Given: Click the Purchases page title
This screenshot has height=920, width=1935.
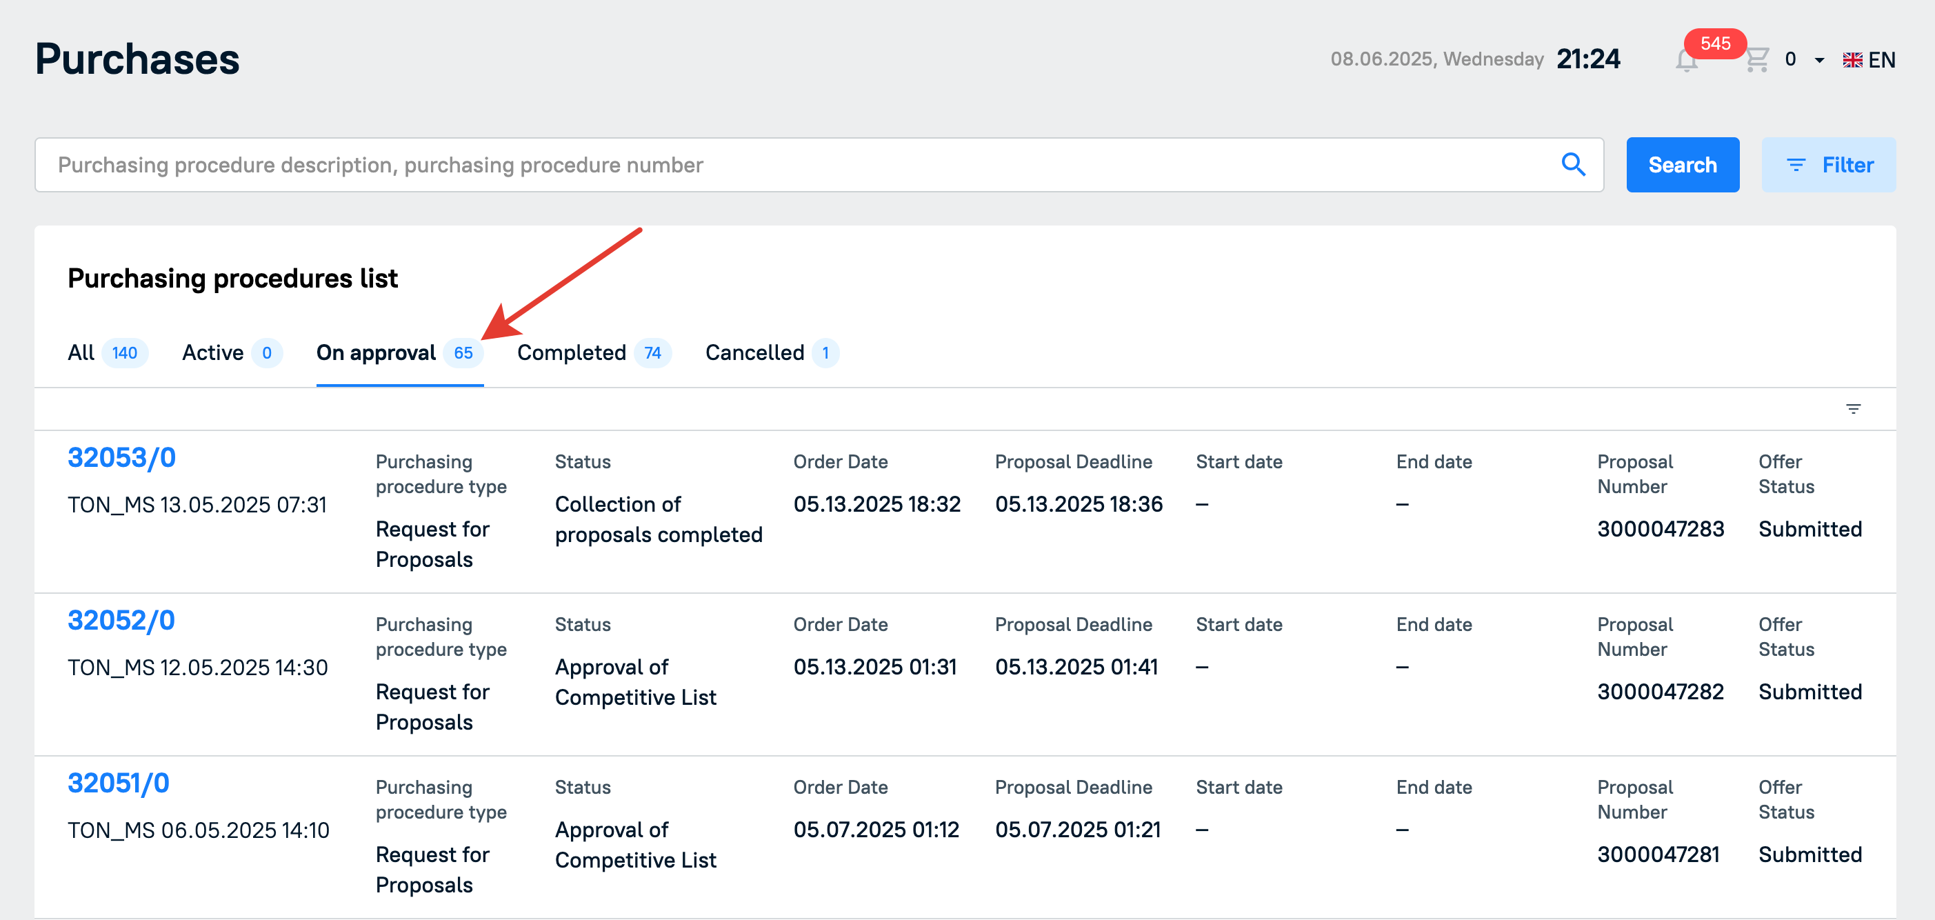Looking at the screenshot, I should coord(137,59).
